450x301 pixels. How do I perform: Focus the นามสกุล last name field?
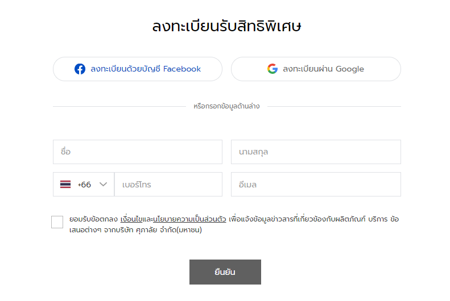316,152
